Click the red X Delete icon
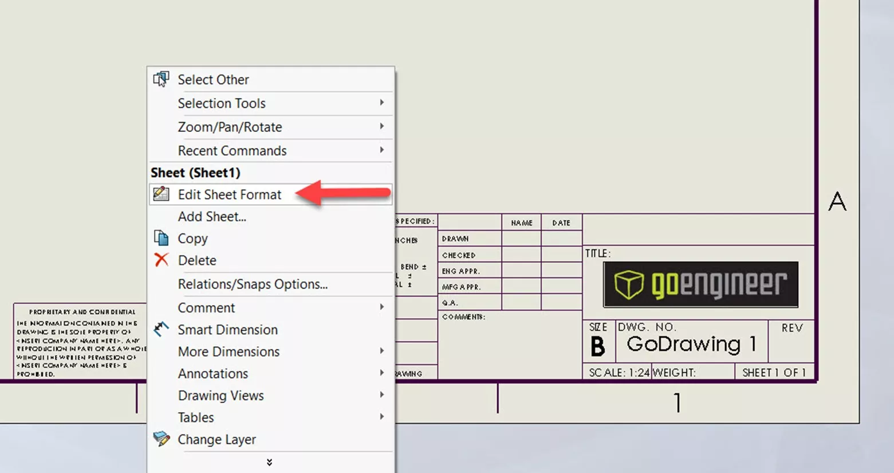 [161, 260]
